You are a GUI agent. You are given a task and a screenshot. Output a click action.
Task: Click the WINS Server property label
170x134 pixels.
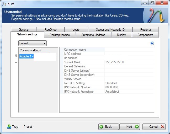[x=72, y=79]
